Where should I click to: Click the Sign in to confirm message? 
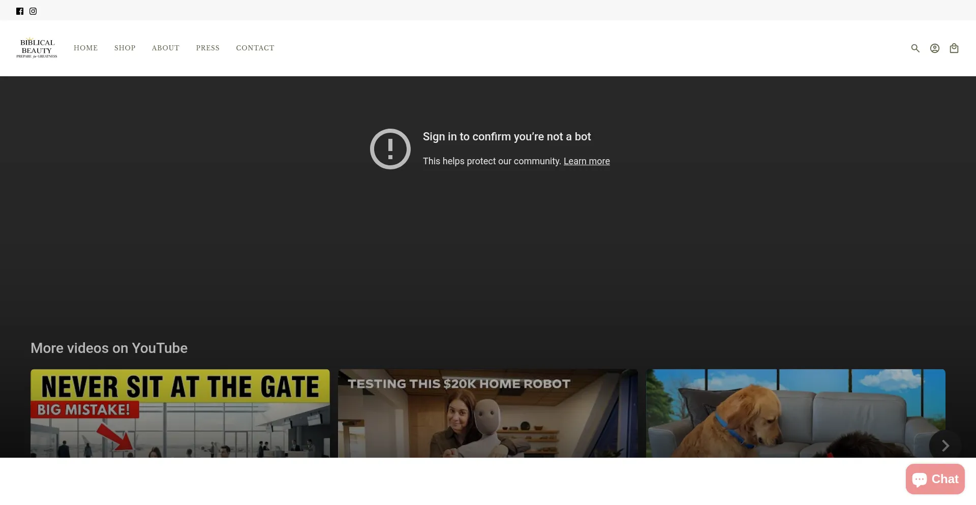pos(506,137)
